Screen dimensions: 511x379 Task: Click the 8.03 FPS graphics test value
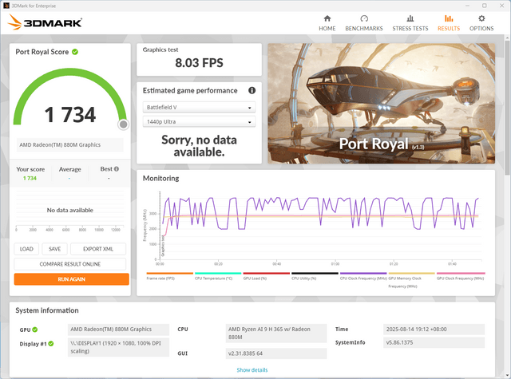[x=199, y=63]
